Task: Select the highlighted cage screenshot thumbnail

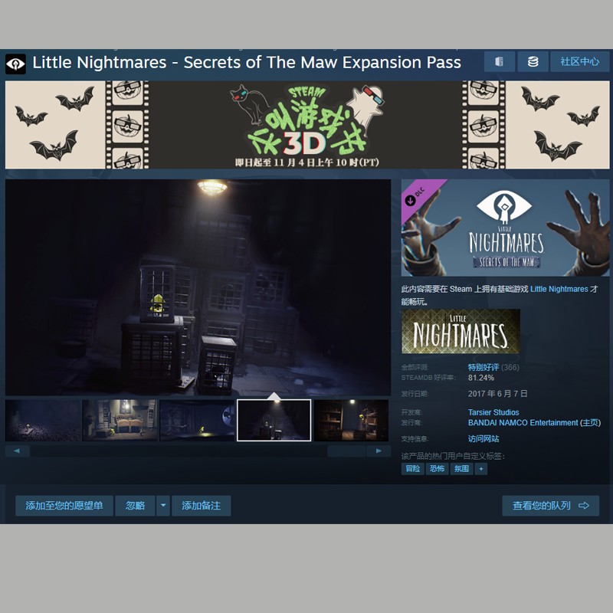Action: click(274, 420)
